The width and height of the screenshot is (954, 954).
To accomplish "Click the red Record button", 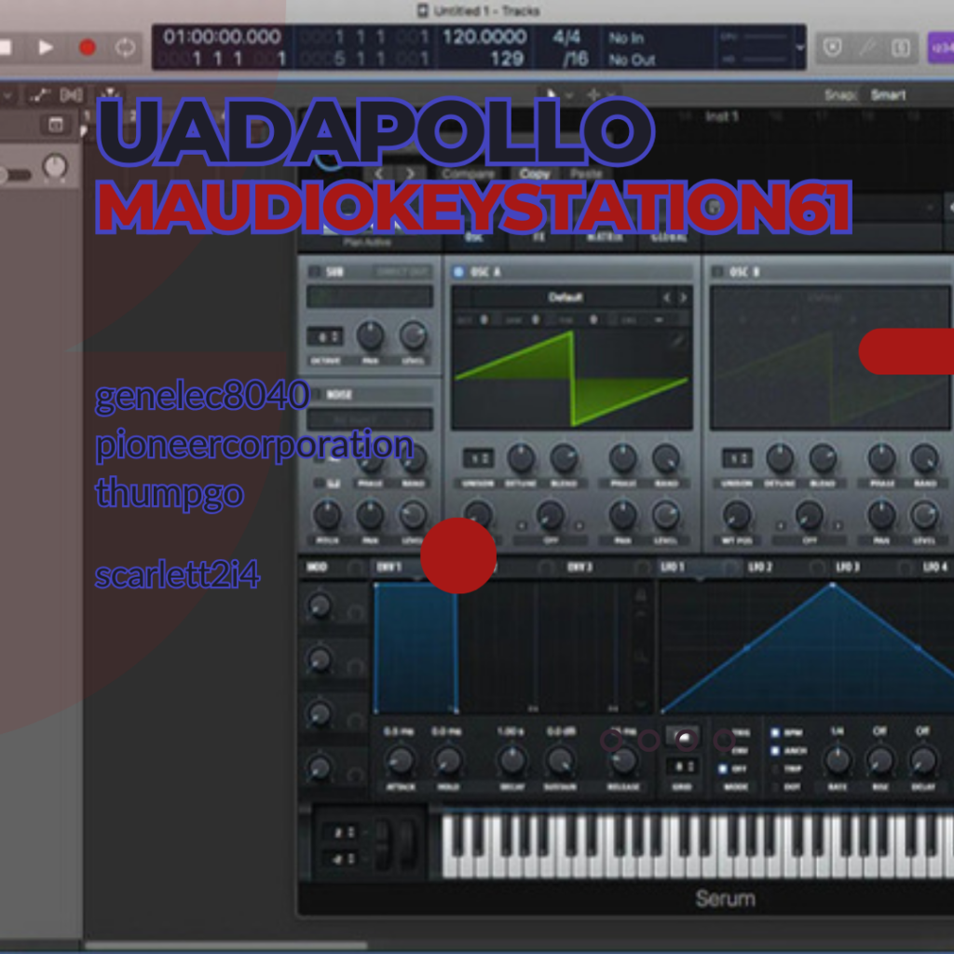I will coord(87,48).
